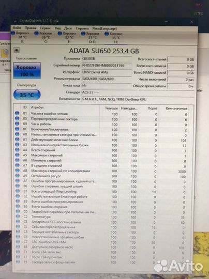Viewport: 209px width, 279px height.
Task: Select row Оставшийся ресурс
Action: click(101, 176)
